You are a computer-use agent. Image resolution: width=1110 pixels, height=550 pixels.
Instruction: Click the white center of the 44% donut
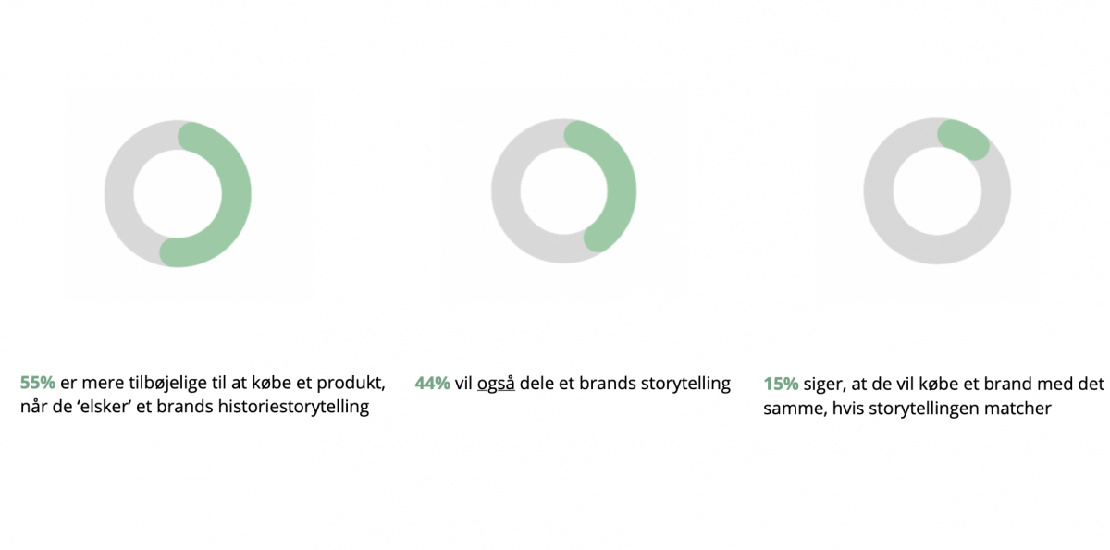[564, 191]
